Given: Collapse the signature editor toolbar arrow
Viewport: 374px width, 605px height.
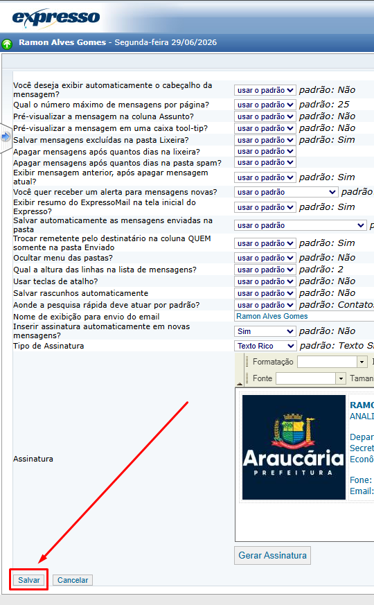Looking at the screenshot, I should pyautogui.click(x=240, y=383).
